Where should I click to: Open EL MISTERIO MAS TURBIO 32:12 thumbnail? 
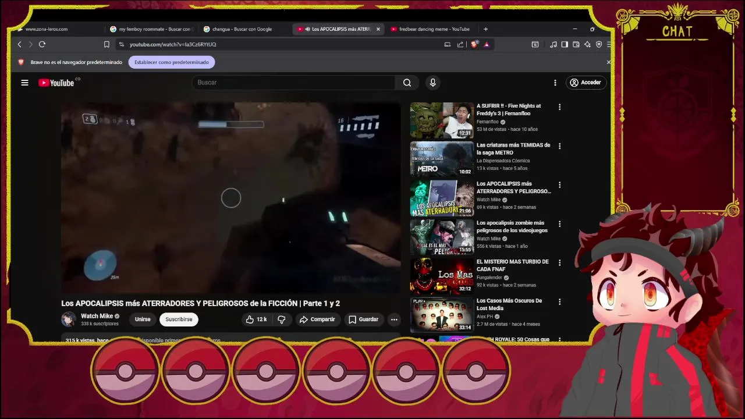tap(442, 276)
